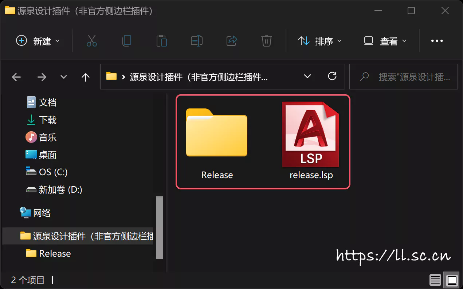Click the search box for this folder
Image resolution: width=463 pixels, height=289 pixels.
pos(403,77)
